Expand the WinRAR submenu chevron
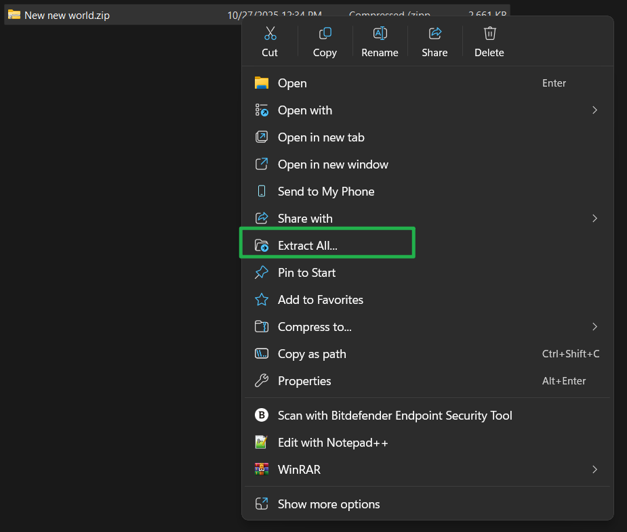The image size is (627, 532). point(594,470)
